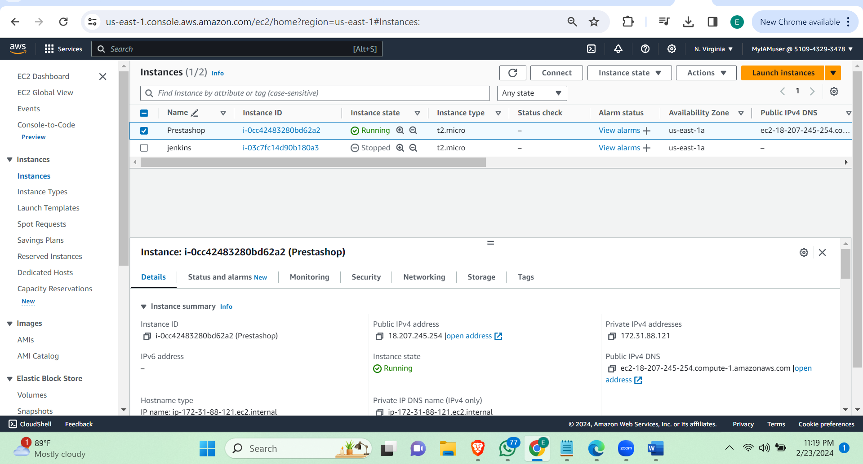Bookmark this page with star icon
863x464 pixels.
point(594,22)
